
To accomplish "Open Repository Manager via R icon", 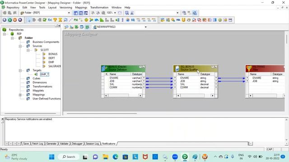I will coord(5,20).
